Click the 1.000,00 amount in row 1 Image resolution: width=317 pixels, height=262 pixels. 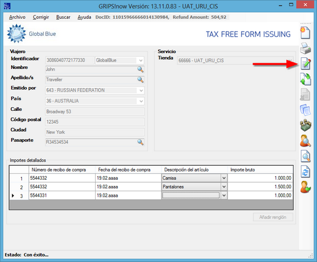pos(260,178)
